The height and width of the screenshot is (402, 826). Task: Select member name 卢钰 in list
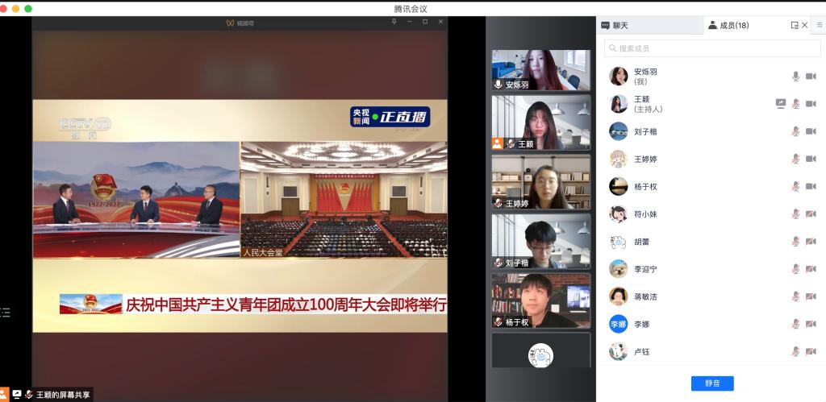(641, 351)
